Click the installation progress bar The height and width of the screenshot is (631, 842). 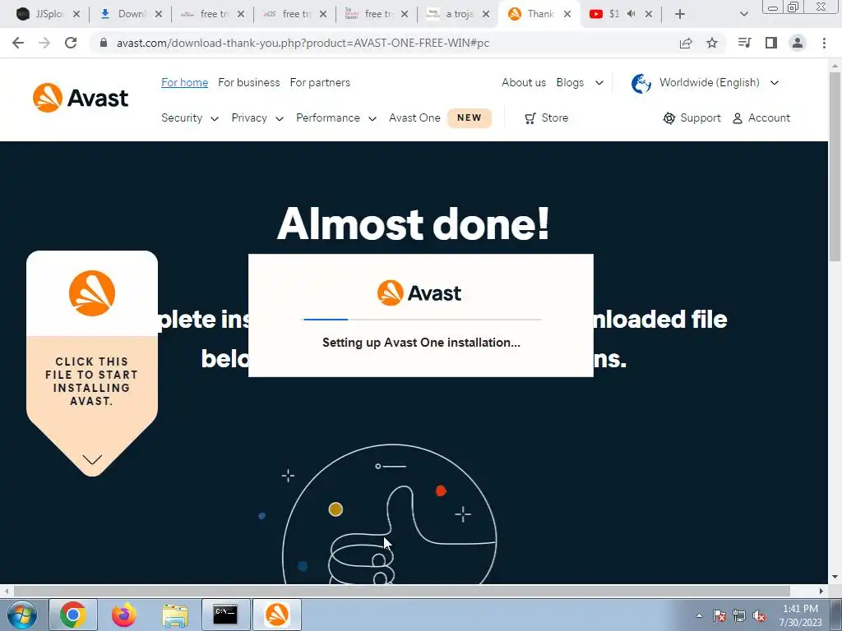[423, 320]
